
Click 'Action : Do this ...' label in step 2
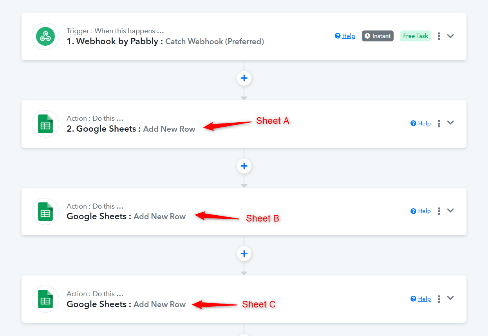point(95,118)
